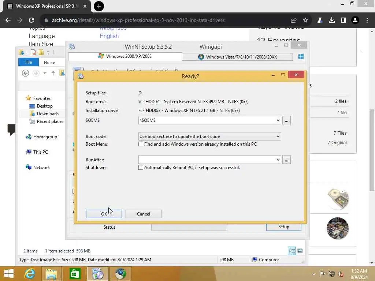The width and height of the screenshot is (375, 281).
Task: Click Explorer quick access new folder icon
Action: [x=41, y=52]
